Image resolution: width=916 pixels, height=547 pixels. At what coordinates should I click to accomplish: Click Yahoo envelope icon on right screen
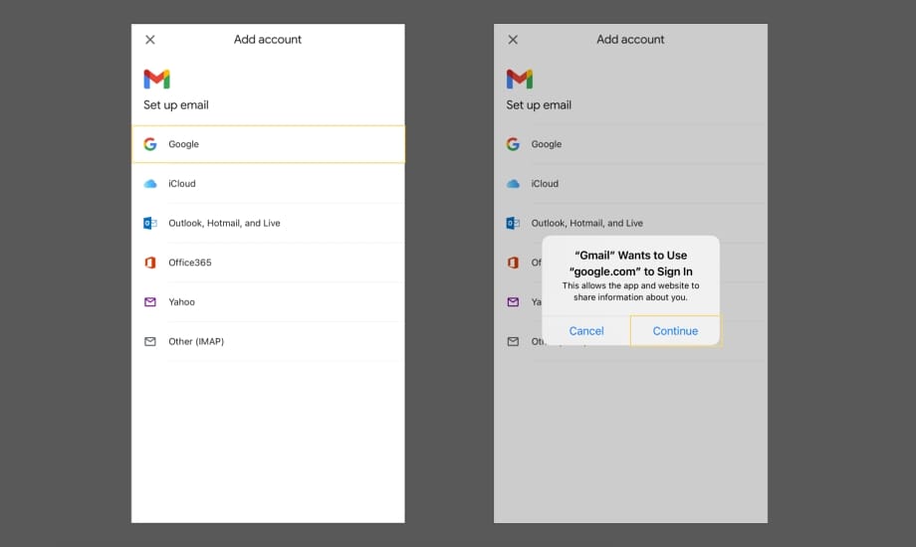pos(513,301)
